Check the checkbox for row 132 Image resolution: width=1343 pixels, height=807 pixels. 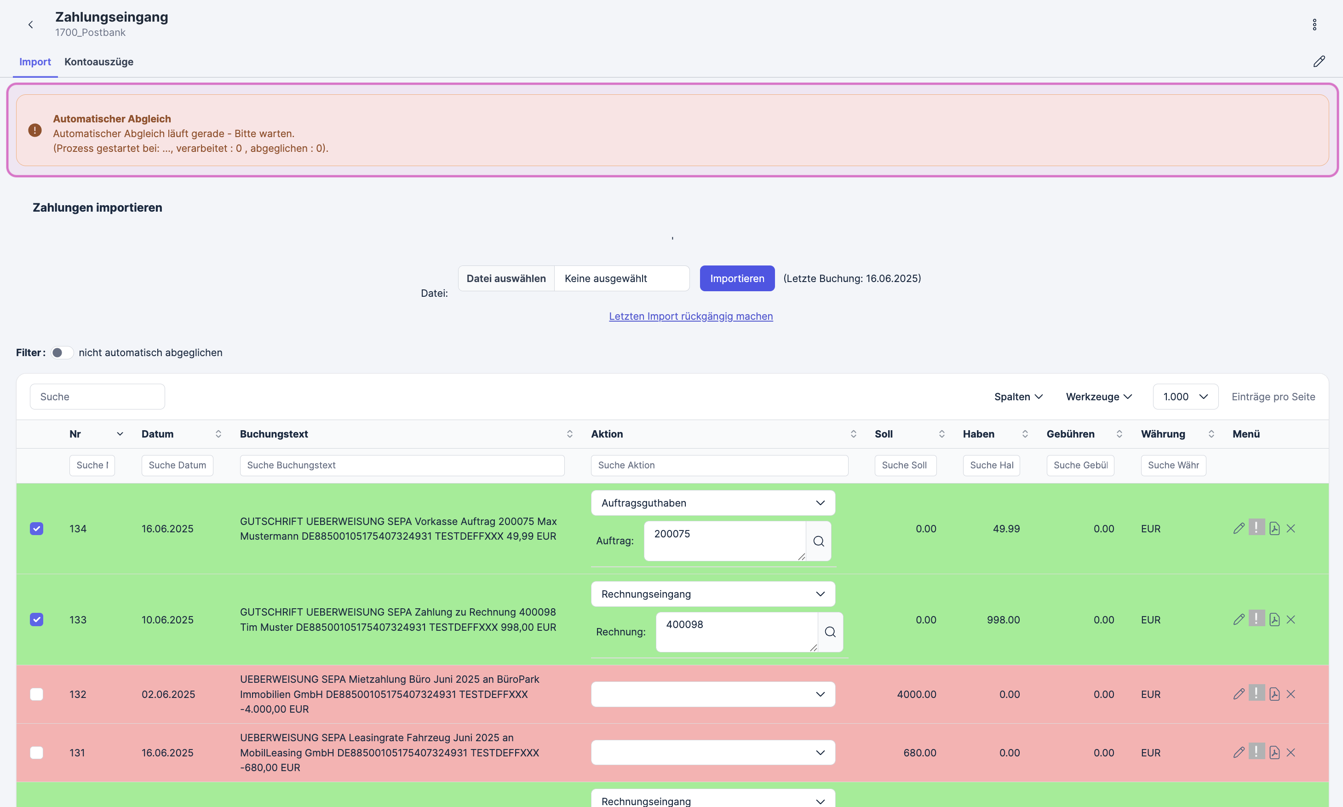click(x=36, y=694)
